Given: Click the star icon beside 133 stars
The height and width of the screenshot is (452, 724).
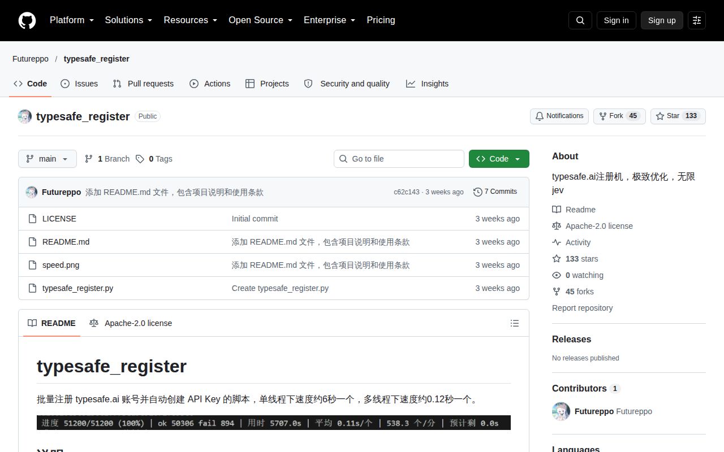Looking at the screenshot, I should point(557,259).
